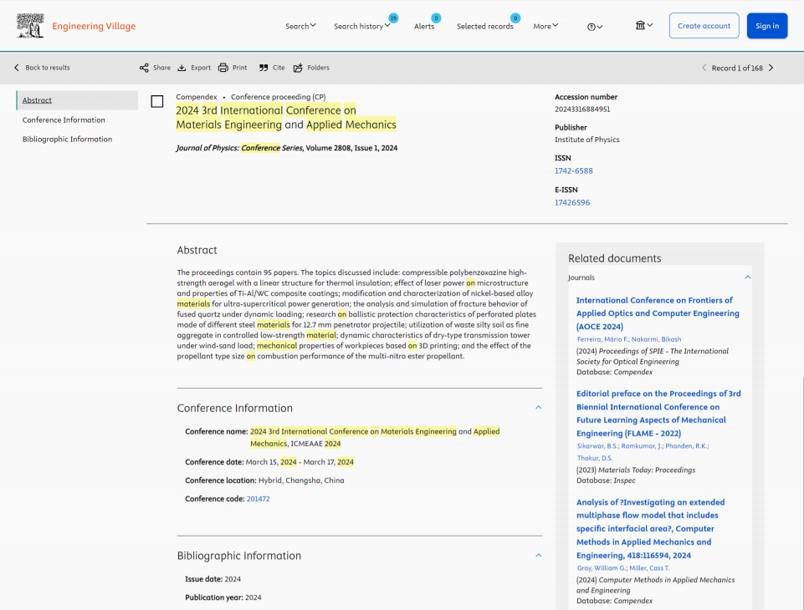Image resolution: width=804 pixels, height=610 pixels.
Task: Open the More dropdown menu
Action: (545, 26)
